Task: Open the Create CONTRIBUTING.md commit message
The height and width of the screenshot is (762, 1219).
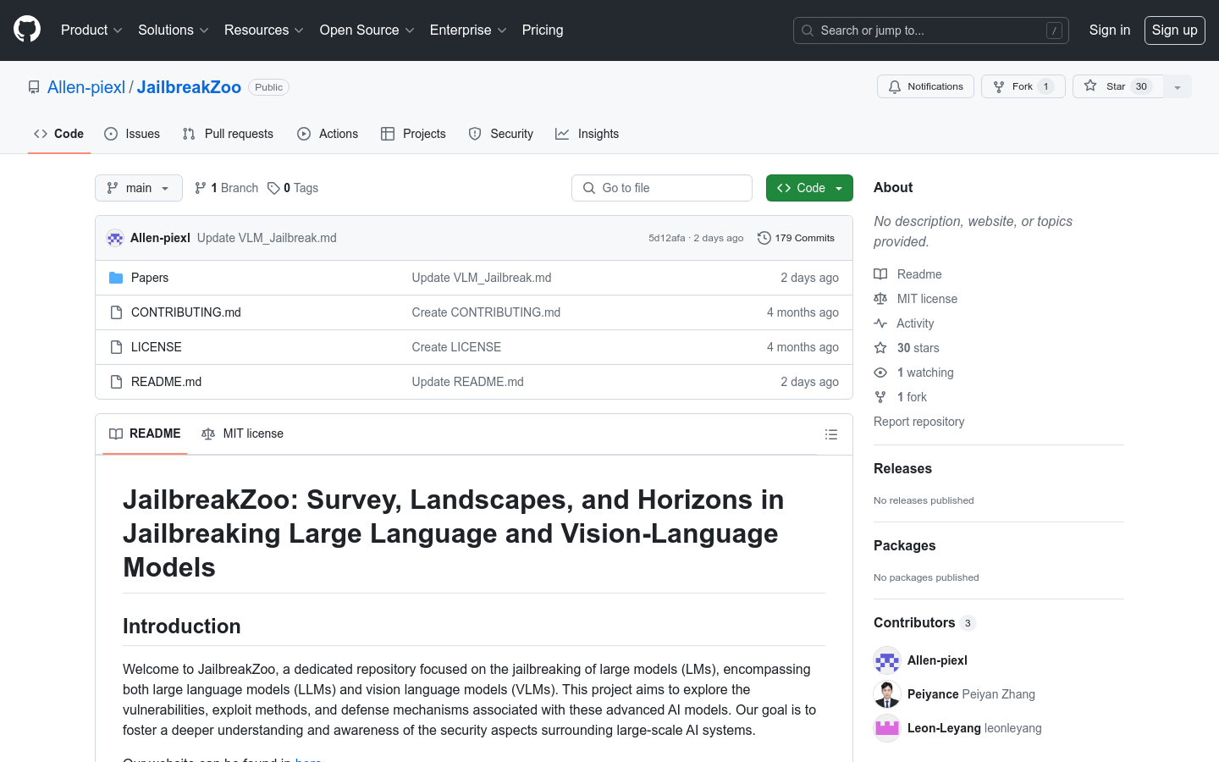Action: (x=486, y=312)
